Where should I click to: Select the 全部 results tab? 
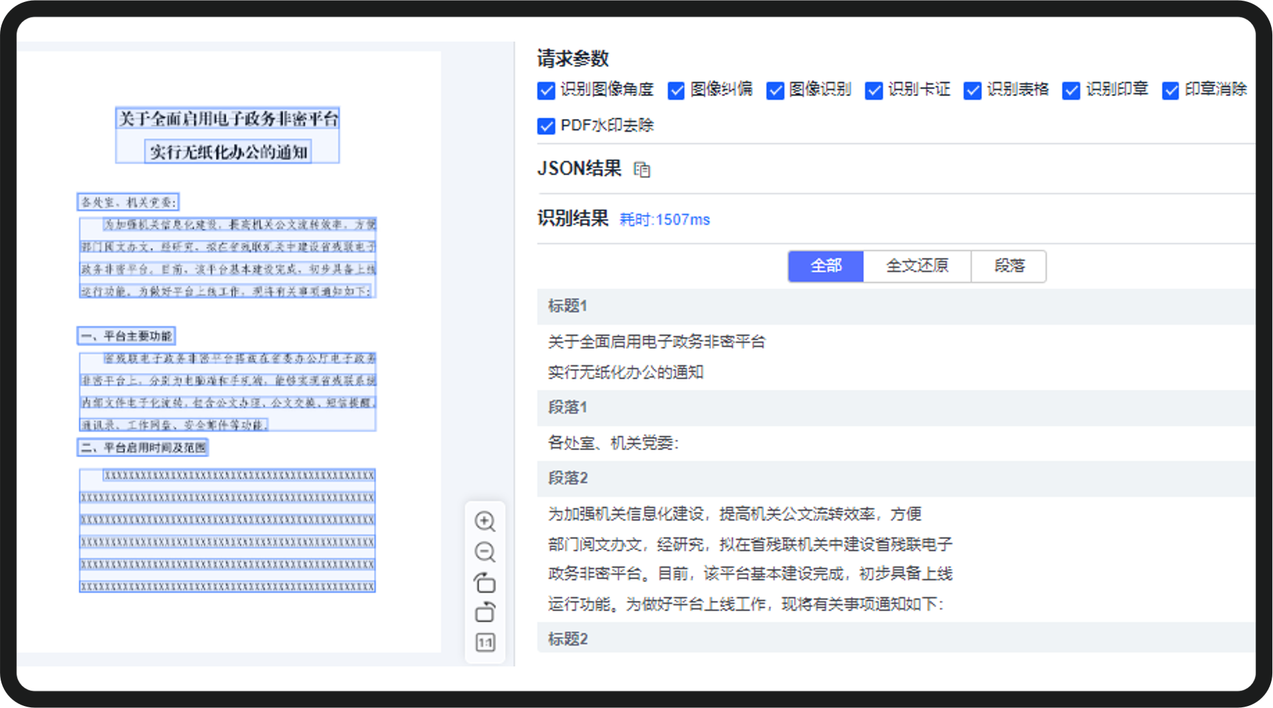[826, 266]
